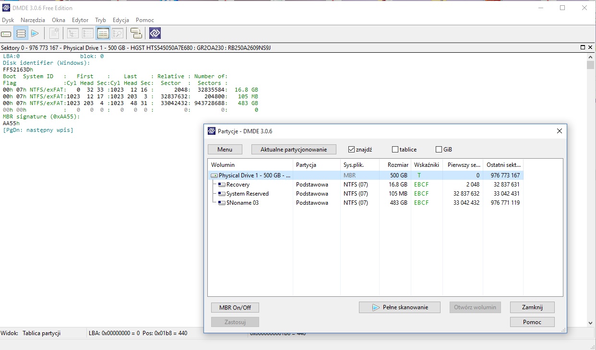
Task: Click the copy sectors toolbar icon
Action: (136, 34)
